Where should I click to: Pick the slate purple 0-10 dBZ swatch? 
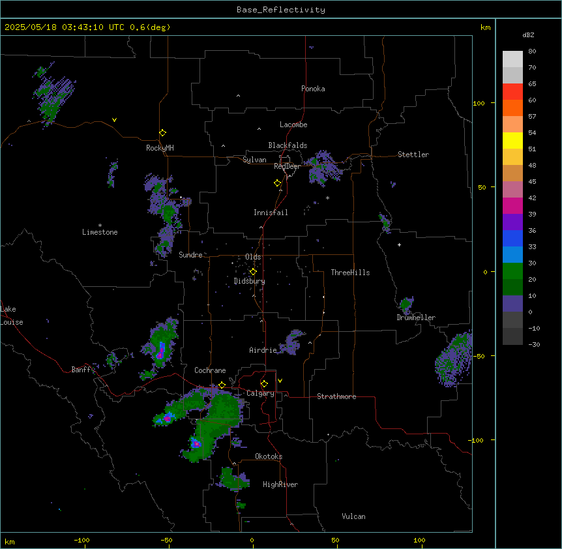(512, 304)
